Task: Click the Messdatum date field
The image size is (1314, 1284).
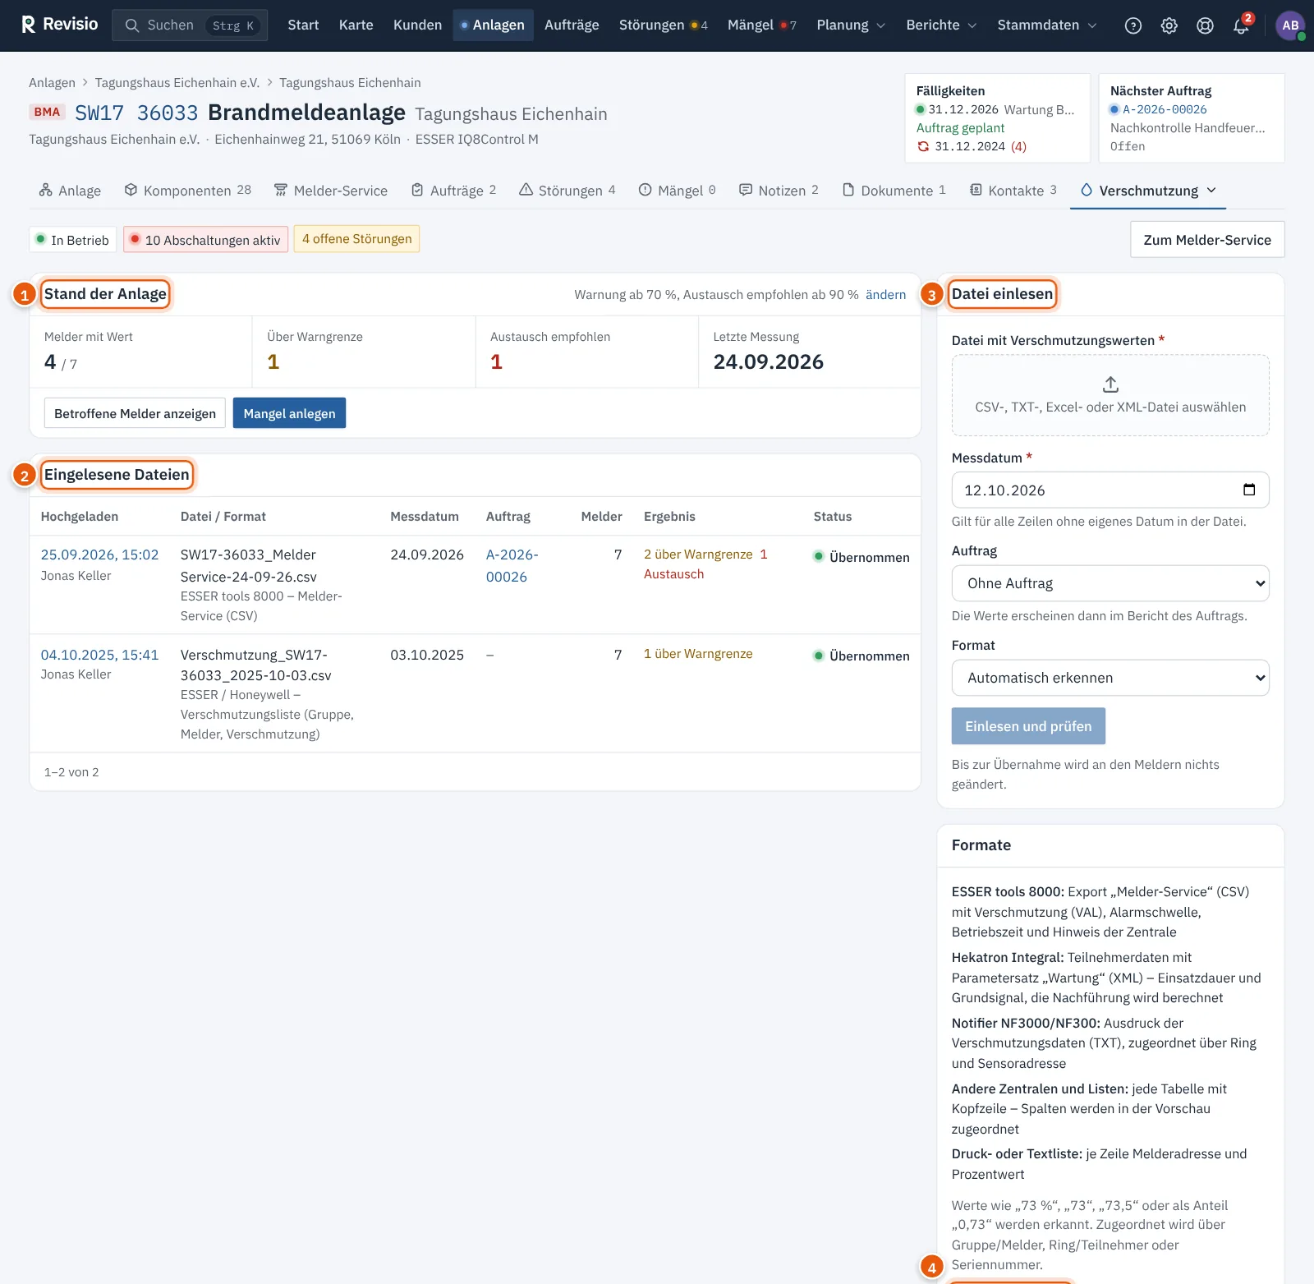Action: [1110, 490]
